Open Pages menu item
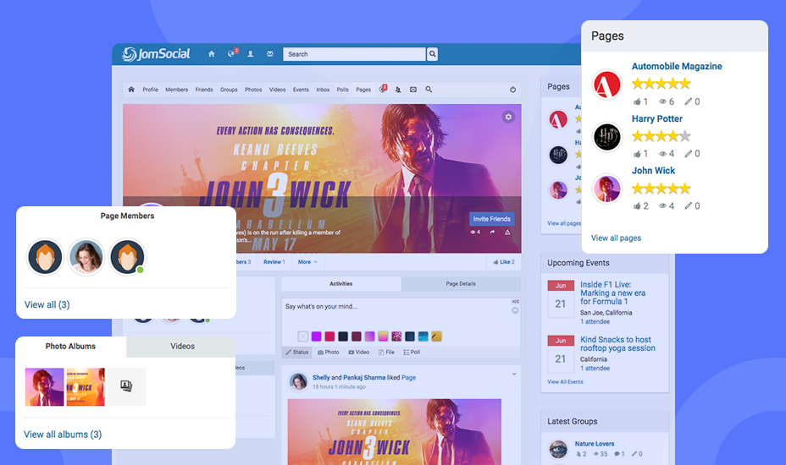 click(x=363, y=90)
